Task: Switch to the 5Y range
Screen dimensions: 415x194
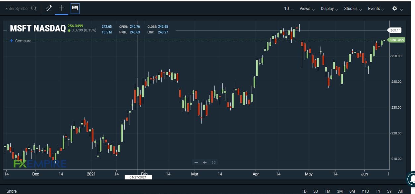Action: click(389, 191)
